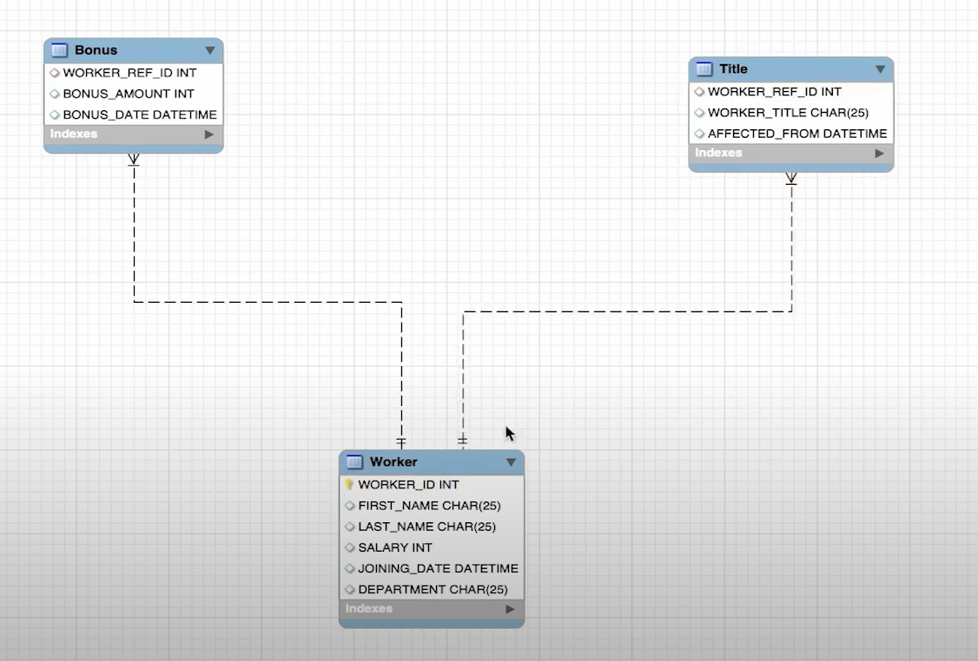The height and width of the screenshot is (661, 978).
Task: Click the diamond icon beside JOINING_DATE
Action: pos(350,568)
